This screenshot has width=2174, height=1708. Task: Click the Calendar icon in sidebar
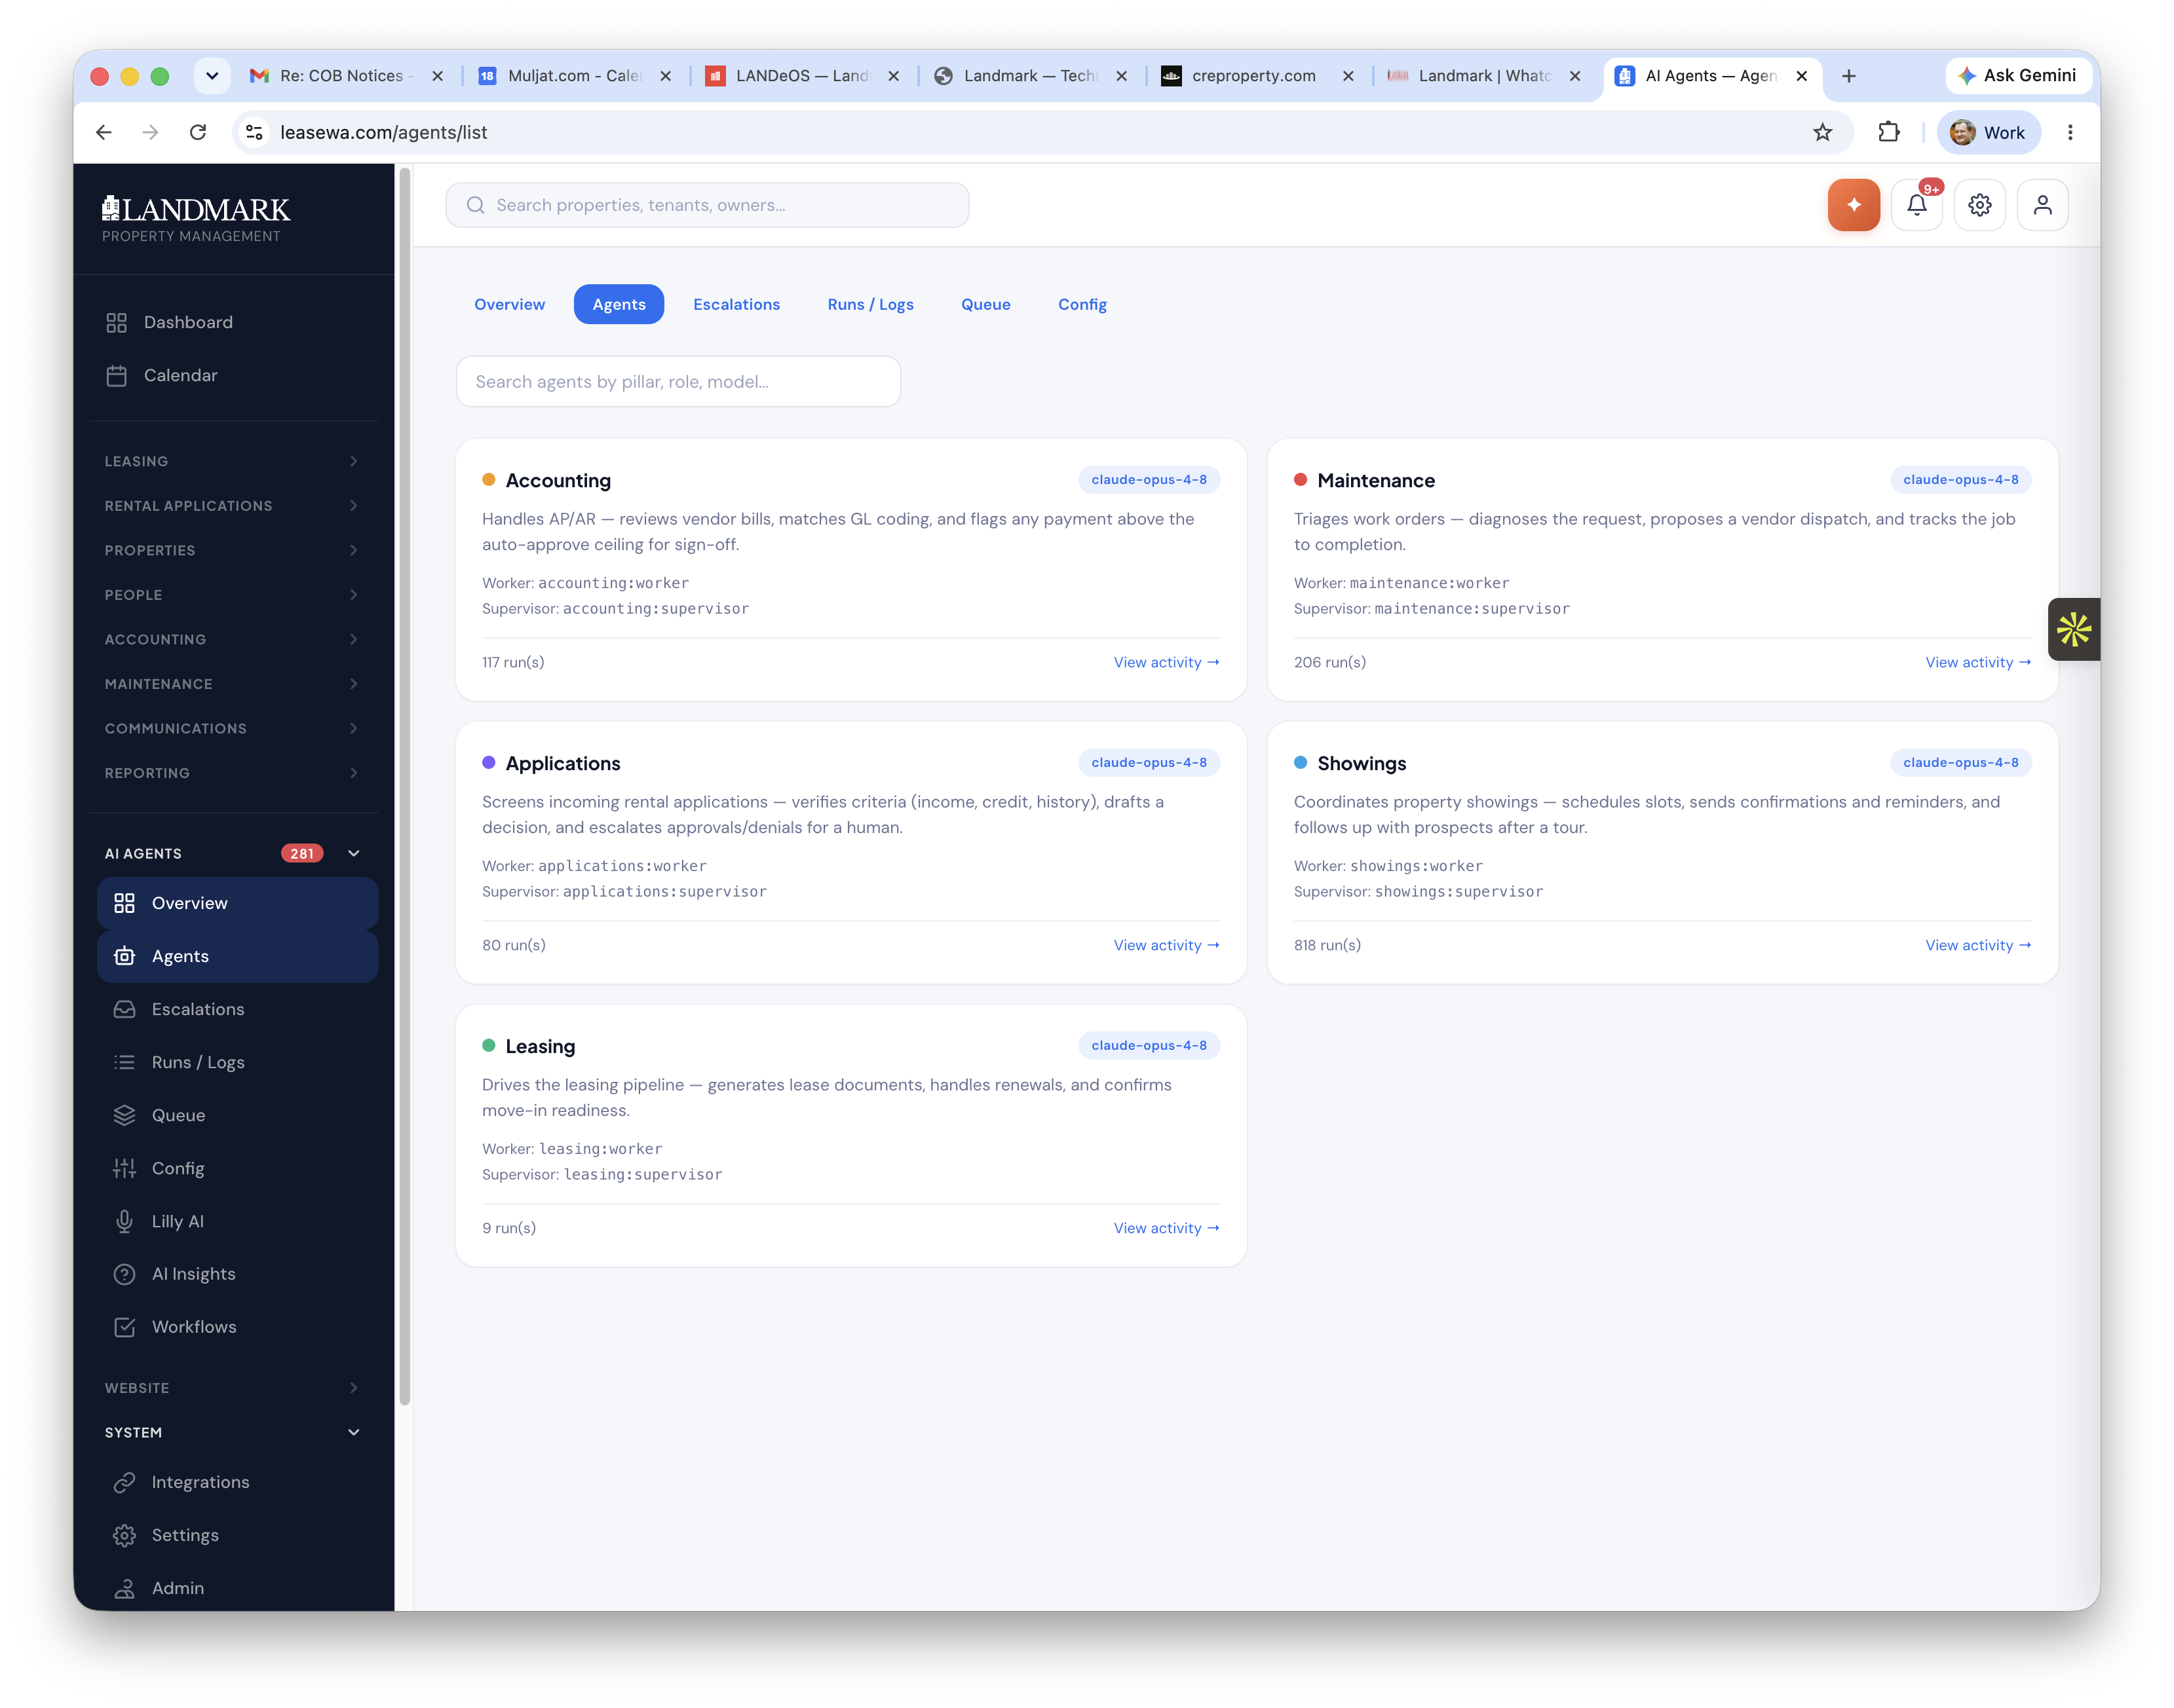[x=117, y=375]
